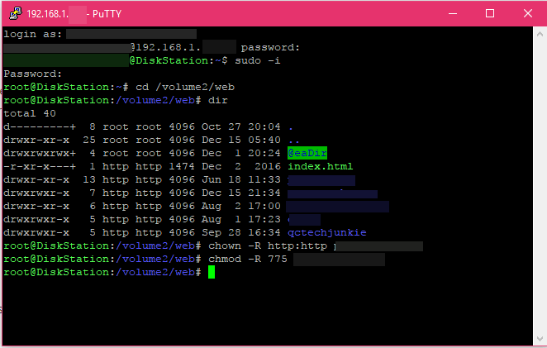This screenshot has width=547, height=348.
Task: Click the last root@DiskStation prompt
Action: click(102, 272)
